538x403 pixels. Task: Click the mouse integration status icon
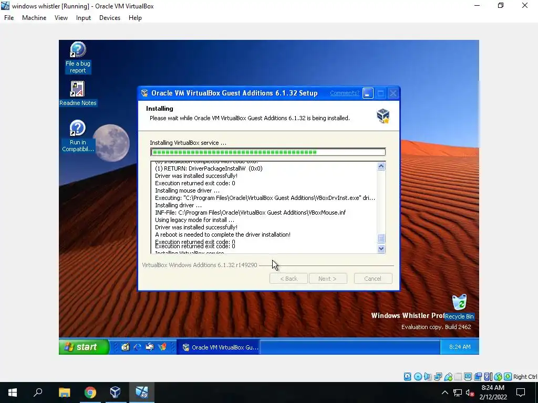(x=498, y=377)
